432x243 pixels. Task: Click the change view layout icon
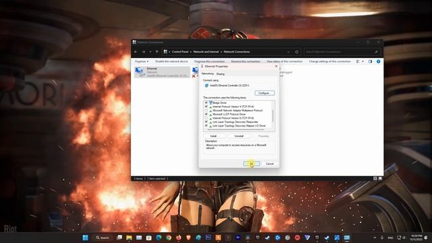(358, 61)
